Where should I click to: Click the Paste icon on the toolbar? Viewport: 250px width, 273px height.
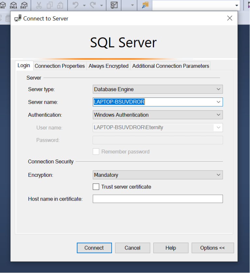pyautogui.click(x=60, y=5)
